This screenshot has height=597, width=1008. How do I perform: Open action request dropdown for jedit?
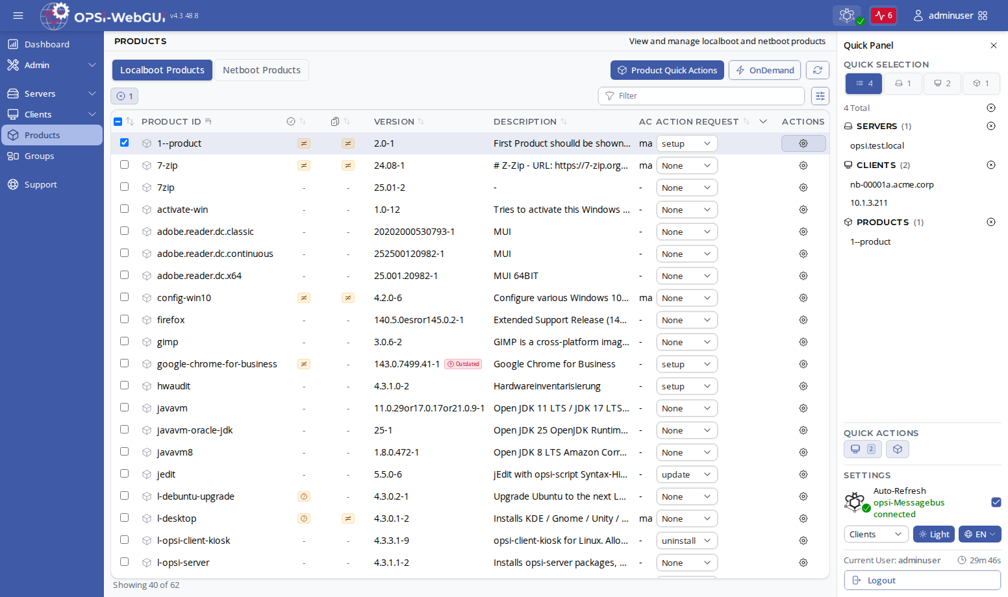coord(687,474)
